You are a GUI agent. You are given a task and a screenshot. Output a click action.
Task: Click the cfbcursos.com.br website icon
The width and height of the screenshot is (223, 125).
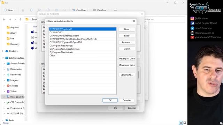click(192, 33)
